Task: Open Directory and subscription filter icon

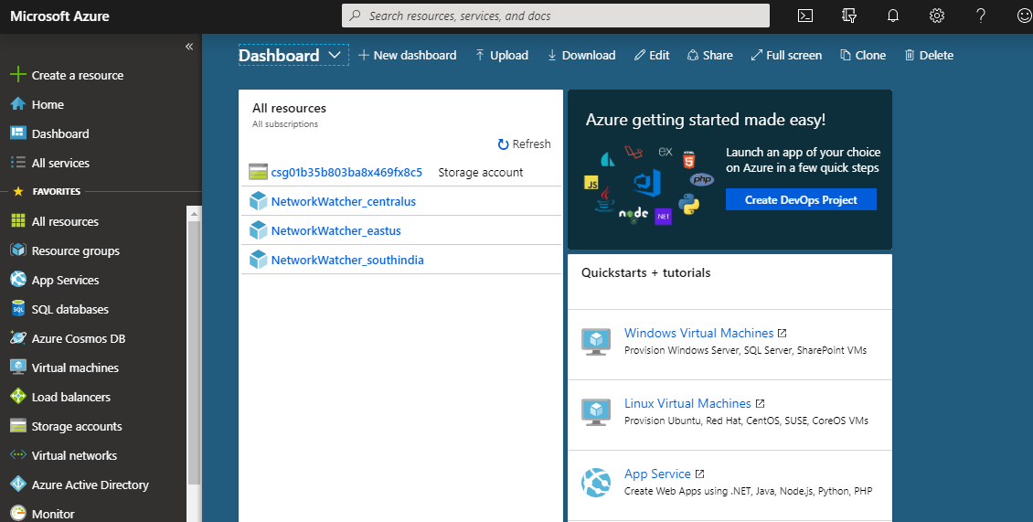Action: 849,16
